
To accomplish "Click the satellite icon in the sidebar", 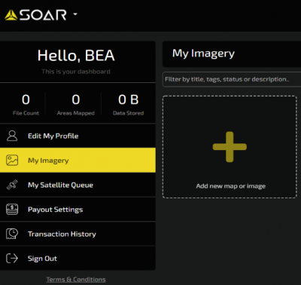I will pos(12,185).
